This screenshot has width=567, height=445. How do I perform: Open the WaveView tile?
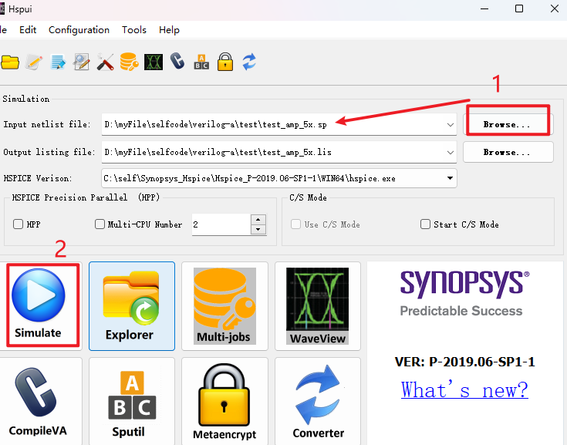pos(318,306)
